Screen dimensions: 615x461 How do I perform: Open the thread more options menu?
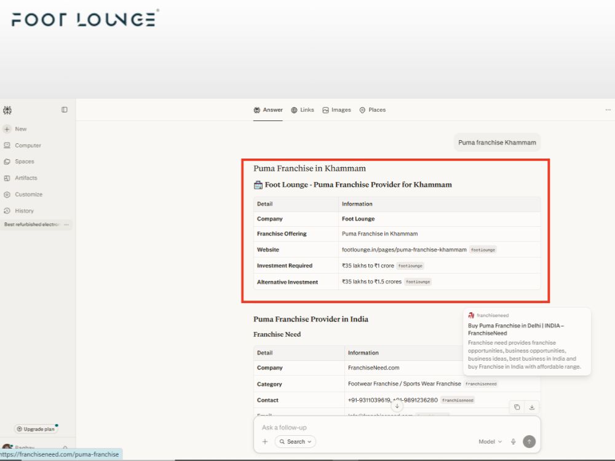(608, 110)
